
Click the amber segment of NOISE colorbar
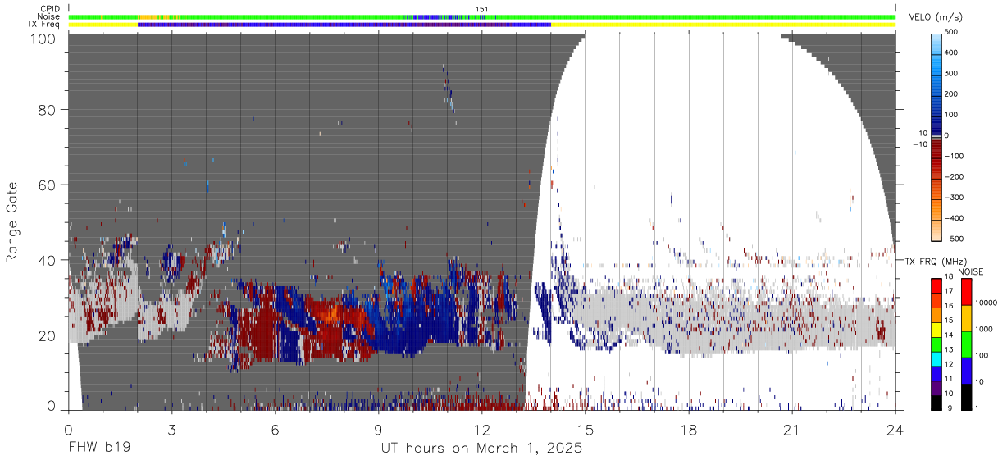point(966,318)
